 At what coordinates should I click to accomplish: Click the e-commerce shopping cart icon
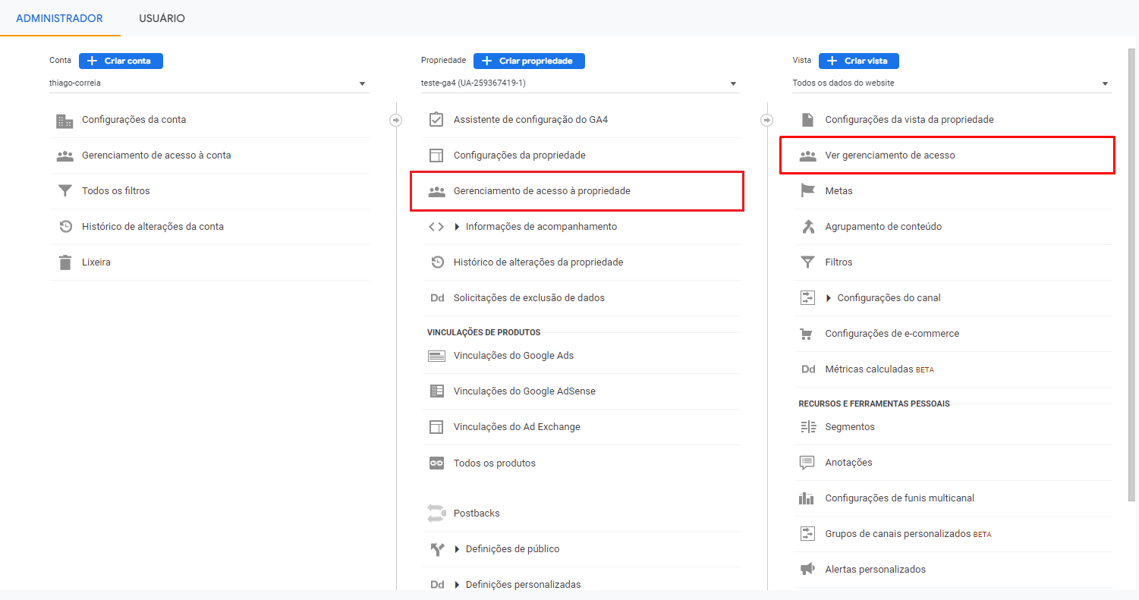(807, 334)
